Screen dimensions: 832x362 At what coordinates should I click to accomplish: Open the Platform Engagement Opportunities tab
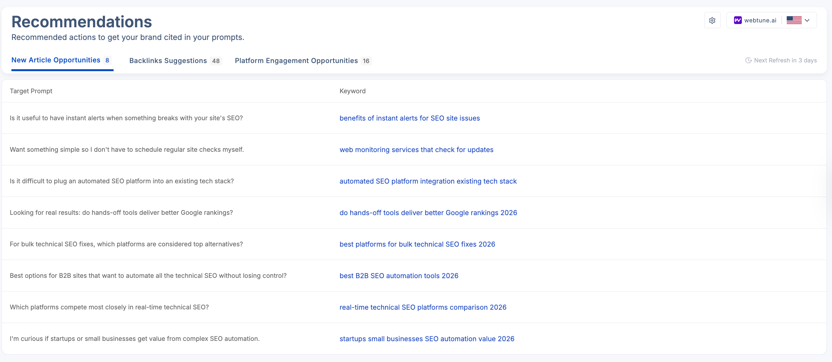[x=296, y=60]
